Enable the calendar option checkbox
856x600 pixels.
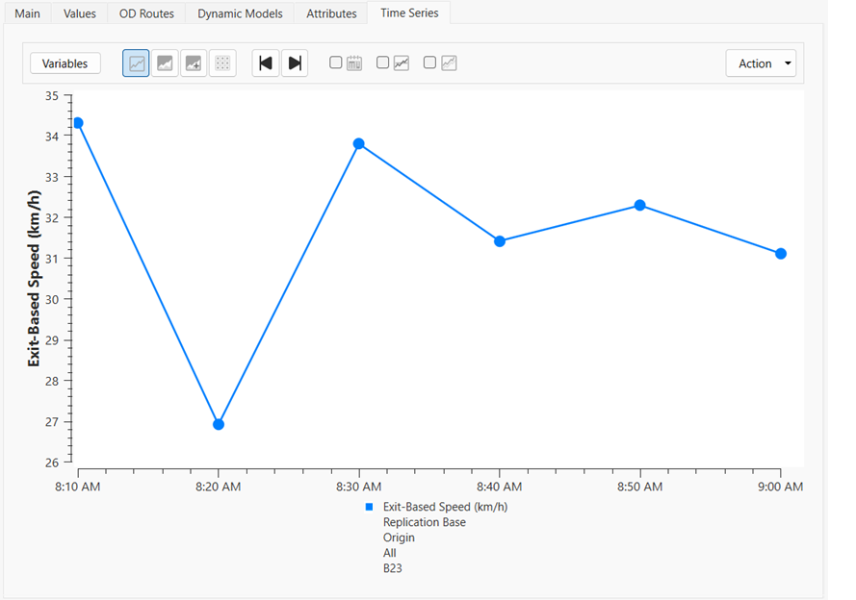(336, 62)
